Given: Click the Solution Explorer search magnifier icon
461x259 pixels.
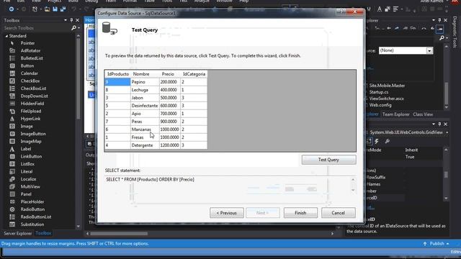Looking at the screenshot, I should tap(442, 38).
